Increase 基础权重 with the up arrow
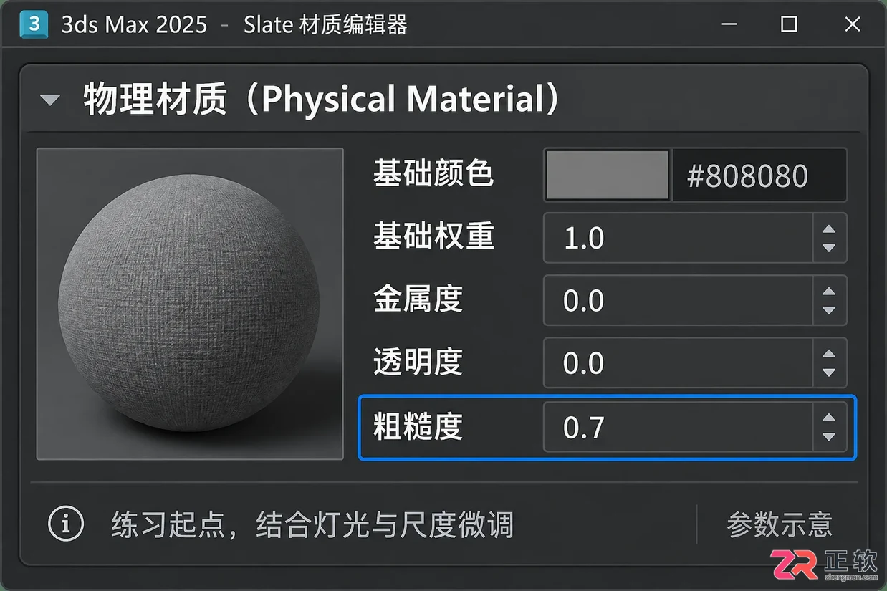Screen dimensions: 887x591 point(829,229)
